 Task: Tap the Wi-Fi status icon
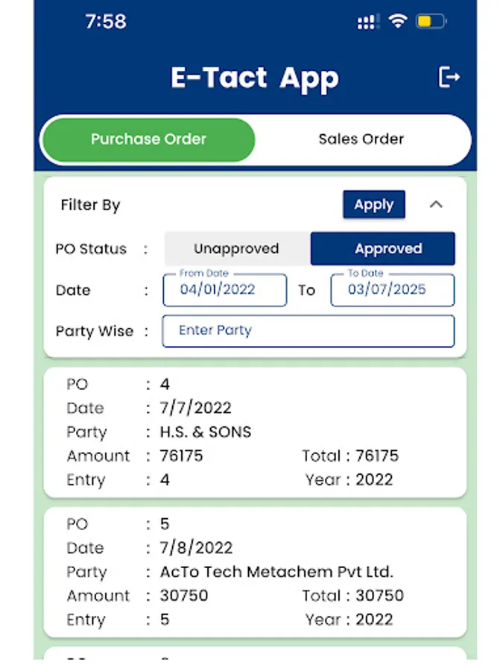[398, 22]
